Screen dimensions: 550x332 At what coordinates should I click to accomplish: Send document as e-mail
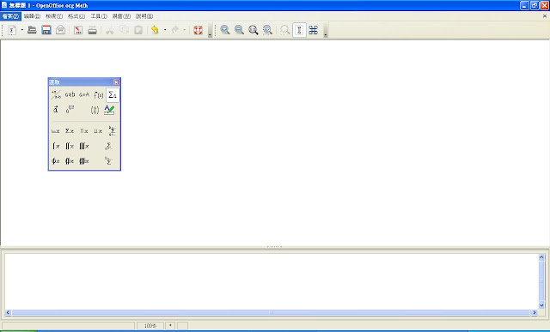tap(61, 30)
